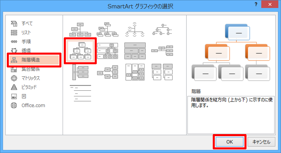Confirm selection with the OK button
281x153 pixels.
coord(230,142)
